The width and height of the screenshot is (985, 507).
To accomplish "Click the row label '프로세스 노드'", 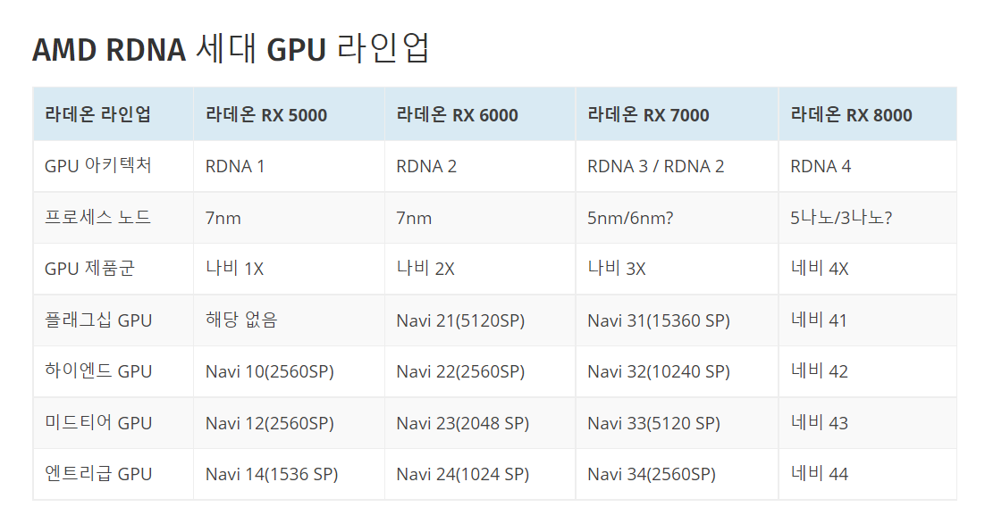I will [114, 218].
